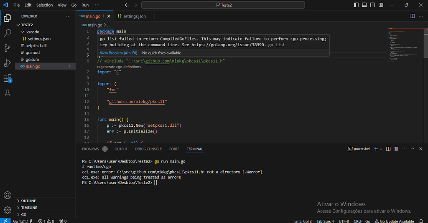Image resolution: width=428 pixels, height=223 pixels.
Task: Split the terminal pane
Action: click(388, 149)
